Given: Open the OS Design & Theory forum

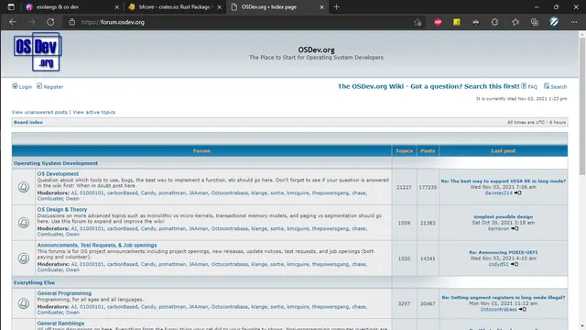Looking at the screenshot, I should (62, 210).
